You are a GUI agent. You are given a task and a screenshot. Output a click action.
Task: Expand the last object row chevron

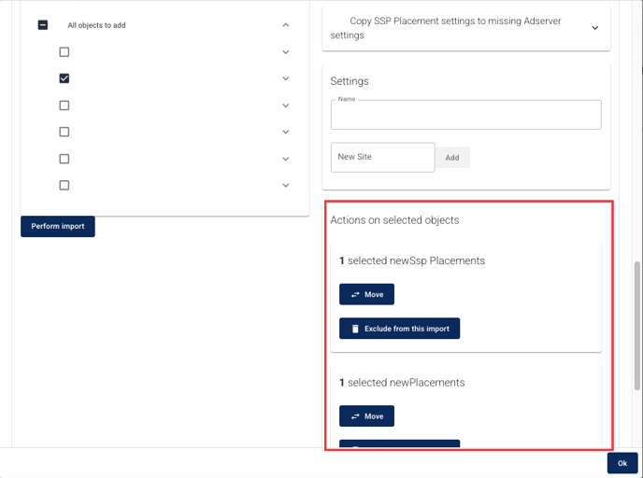(x=286, y=186)
